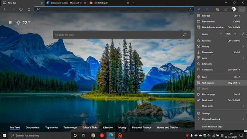Close the rsm400dv.pdf tab
Image resolution: width=247 pixels, height=139 pixels.
(x=128, y=3)
